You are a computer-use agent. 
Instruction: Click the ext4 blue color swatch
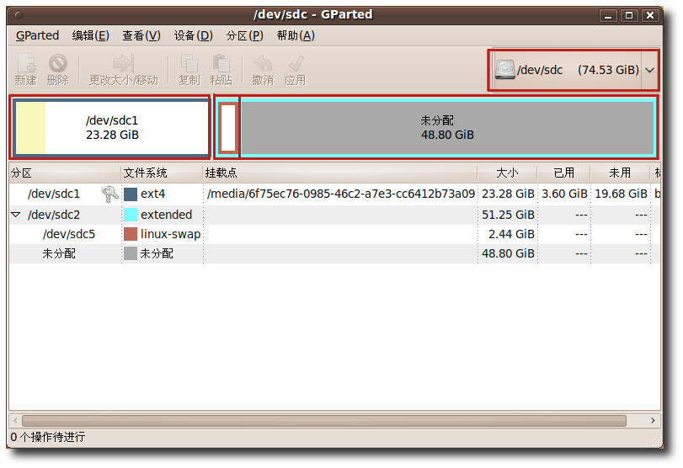point(131,194)
